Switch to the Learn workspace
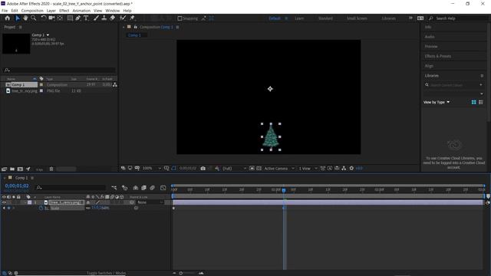This screenshot has height=276, width=491. click(x=299, y=18)
